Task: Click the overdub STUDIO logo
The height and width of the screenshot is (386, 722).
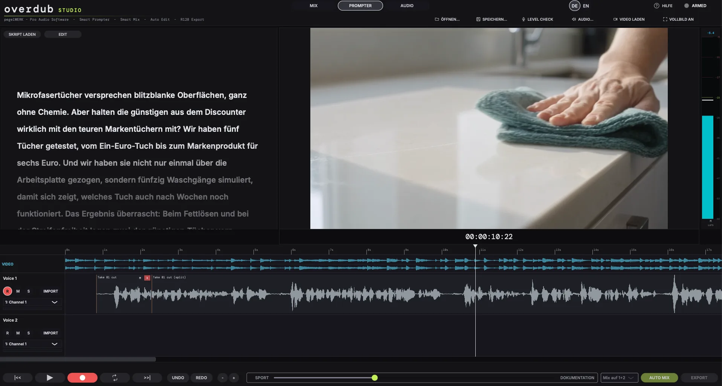Action: pos(43,9)
